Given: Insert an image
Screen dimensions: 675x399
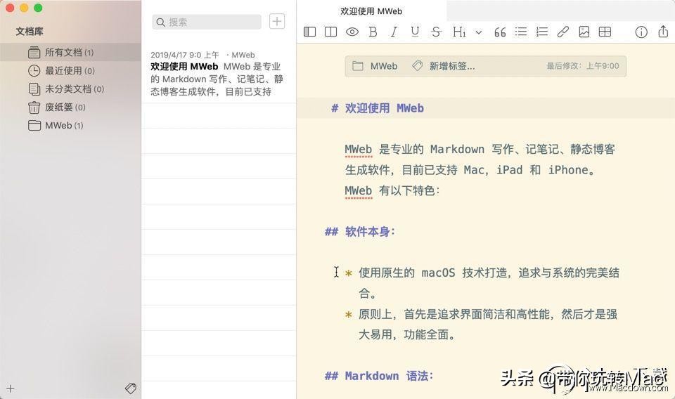Looking at the screenshot, I should click(x=584, y=32).
